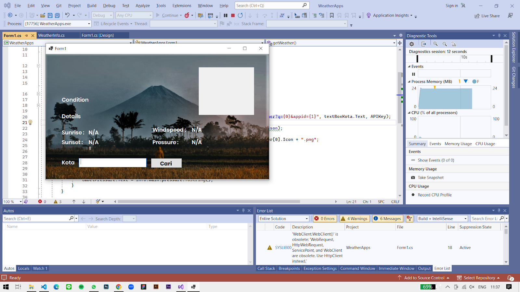This screenshot has width=520, height=292.
Task: Click Take Snapshot camera icon
Action: click(413, 177)
